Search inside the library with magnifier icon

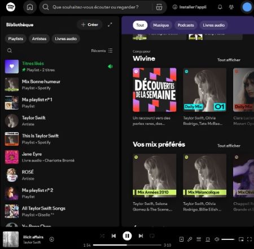click(x=10, y=50)
